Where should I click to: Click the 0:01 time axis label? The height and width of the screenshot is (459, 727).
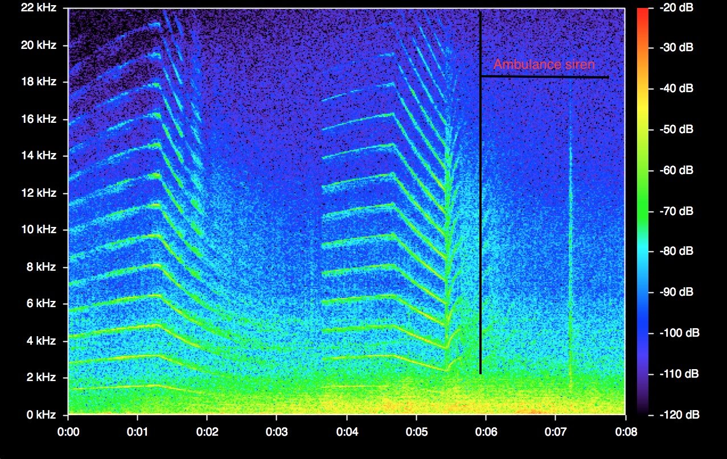138,432
